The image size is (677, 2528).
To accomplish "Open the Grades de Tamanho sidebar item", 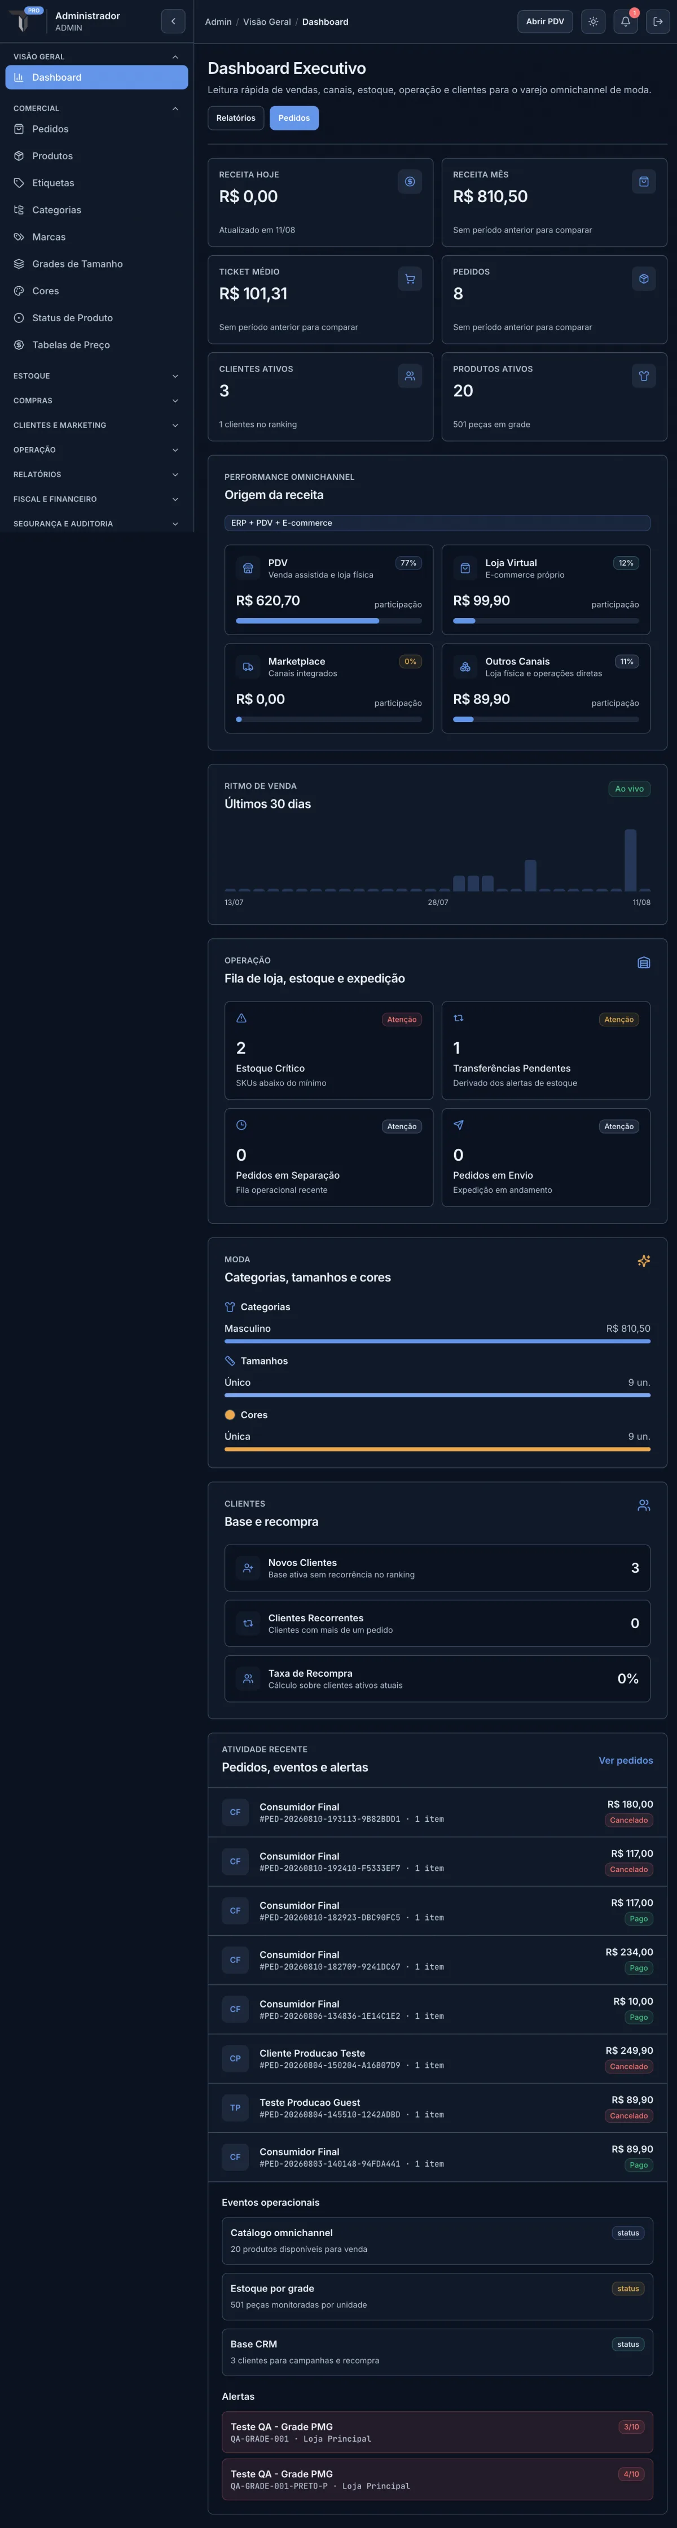I will coord(96,264).
